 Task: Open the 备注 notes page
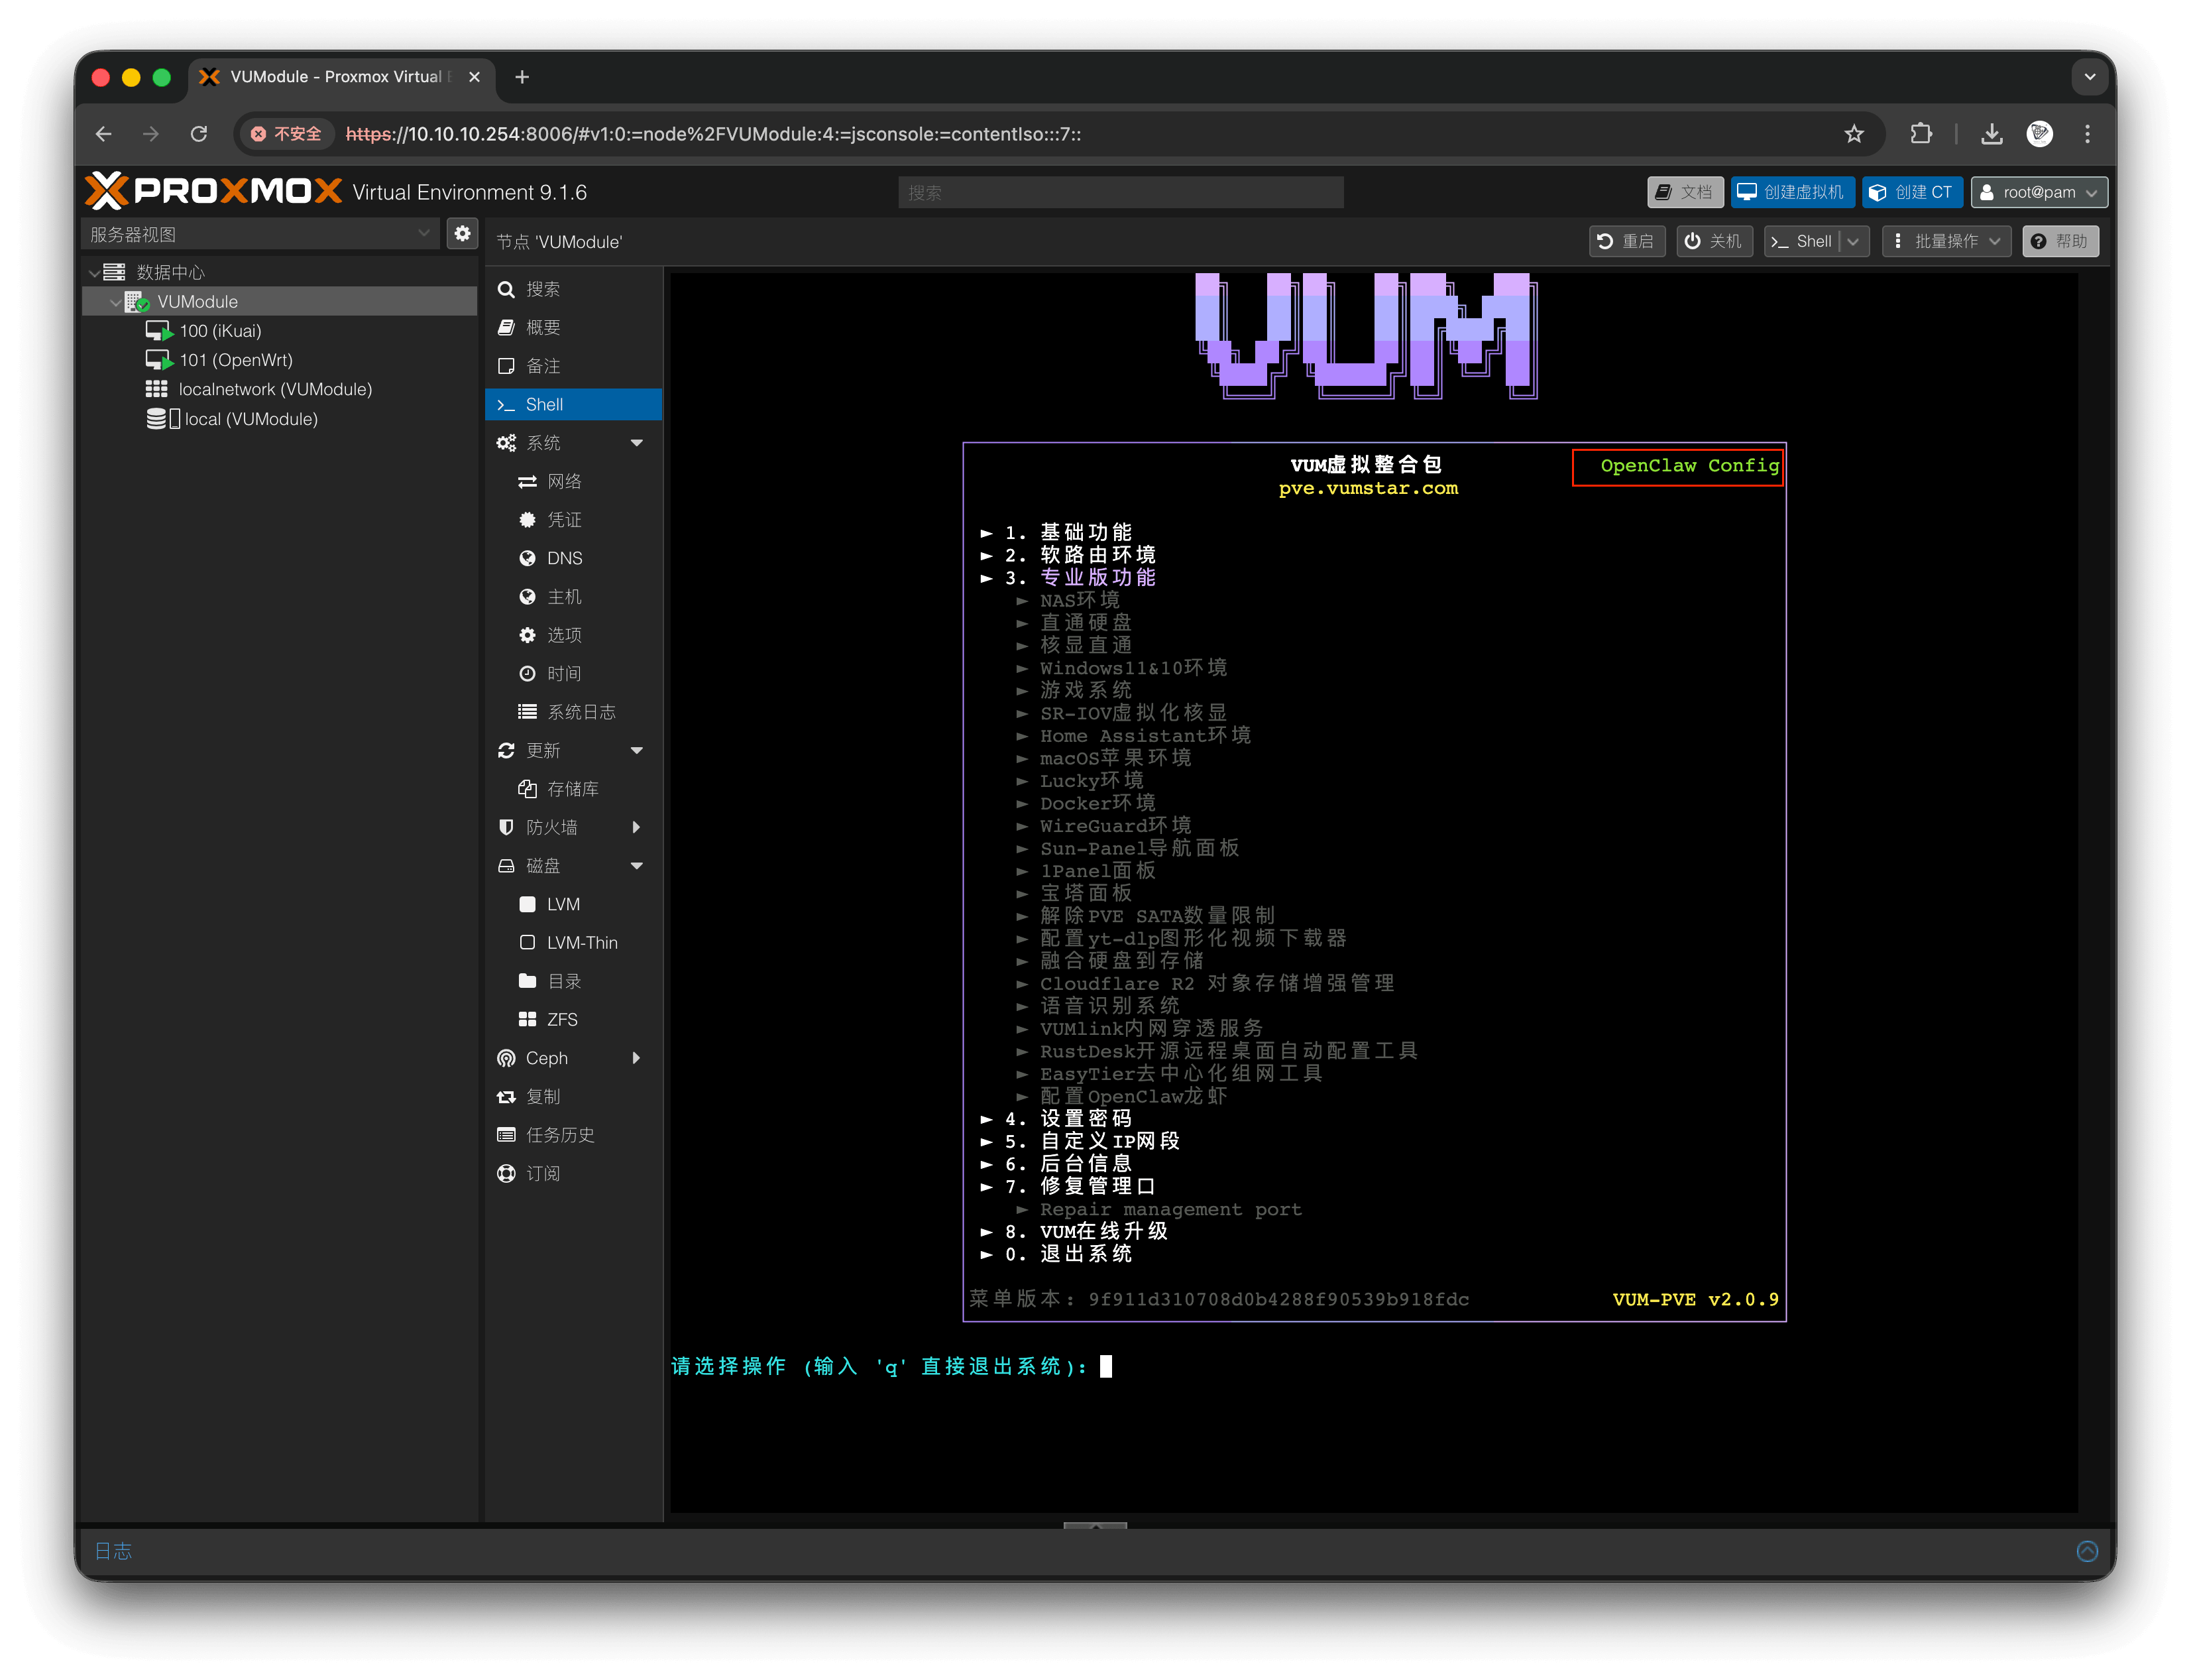pyautogui.click(x=574, y=366)
